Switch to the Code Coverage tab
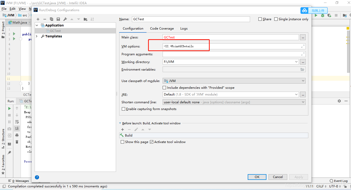The image size is (351, 190). [x=162, y=29]
